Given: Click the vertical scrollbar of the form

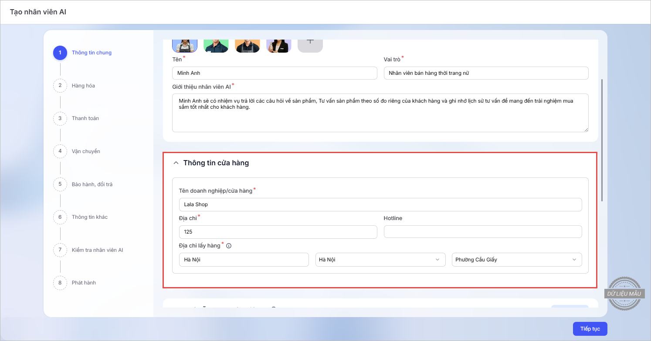Looking at the screenshot, I should coord(602,139).
